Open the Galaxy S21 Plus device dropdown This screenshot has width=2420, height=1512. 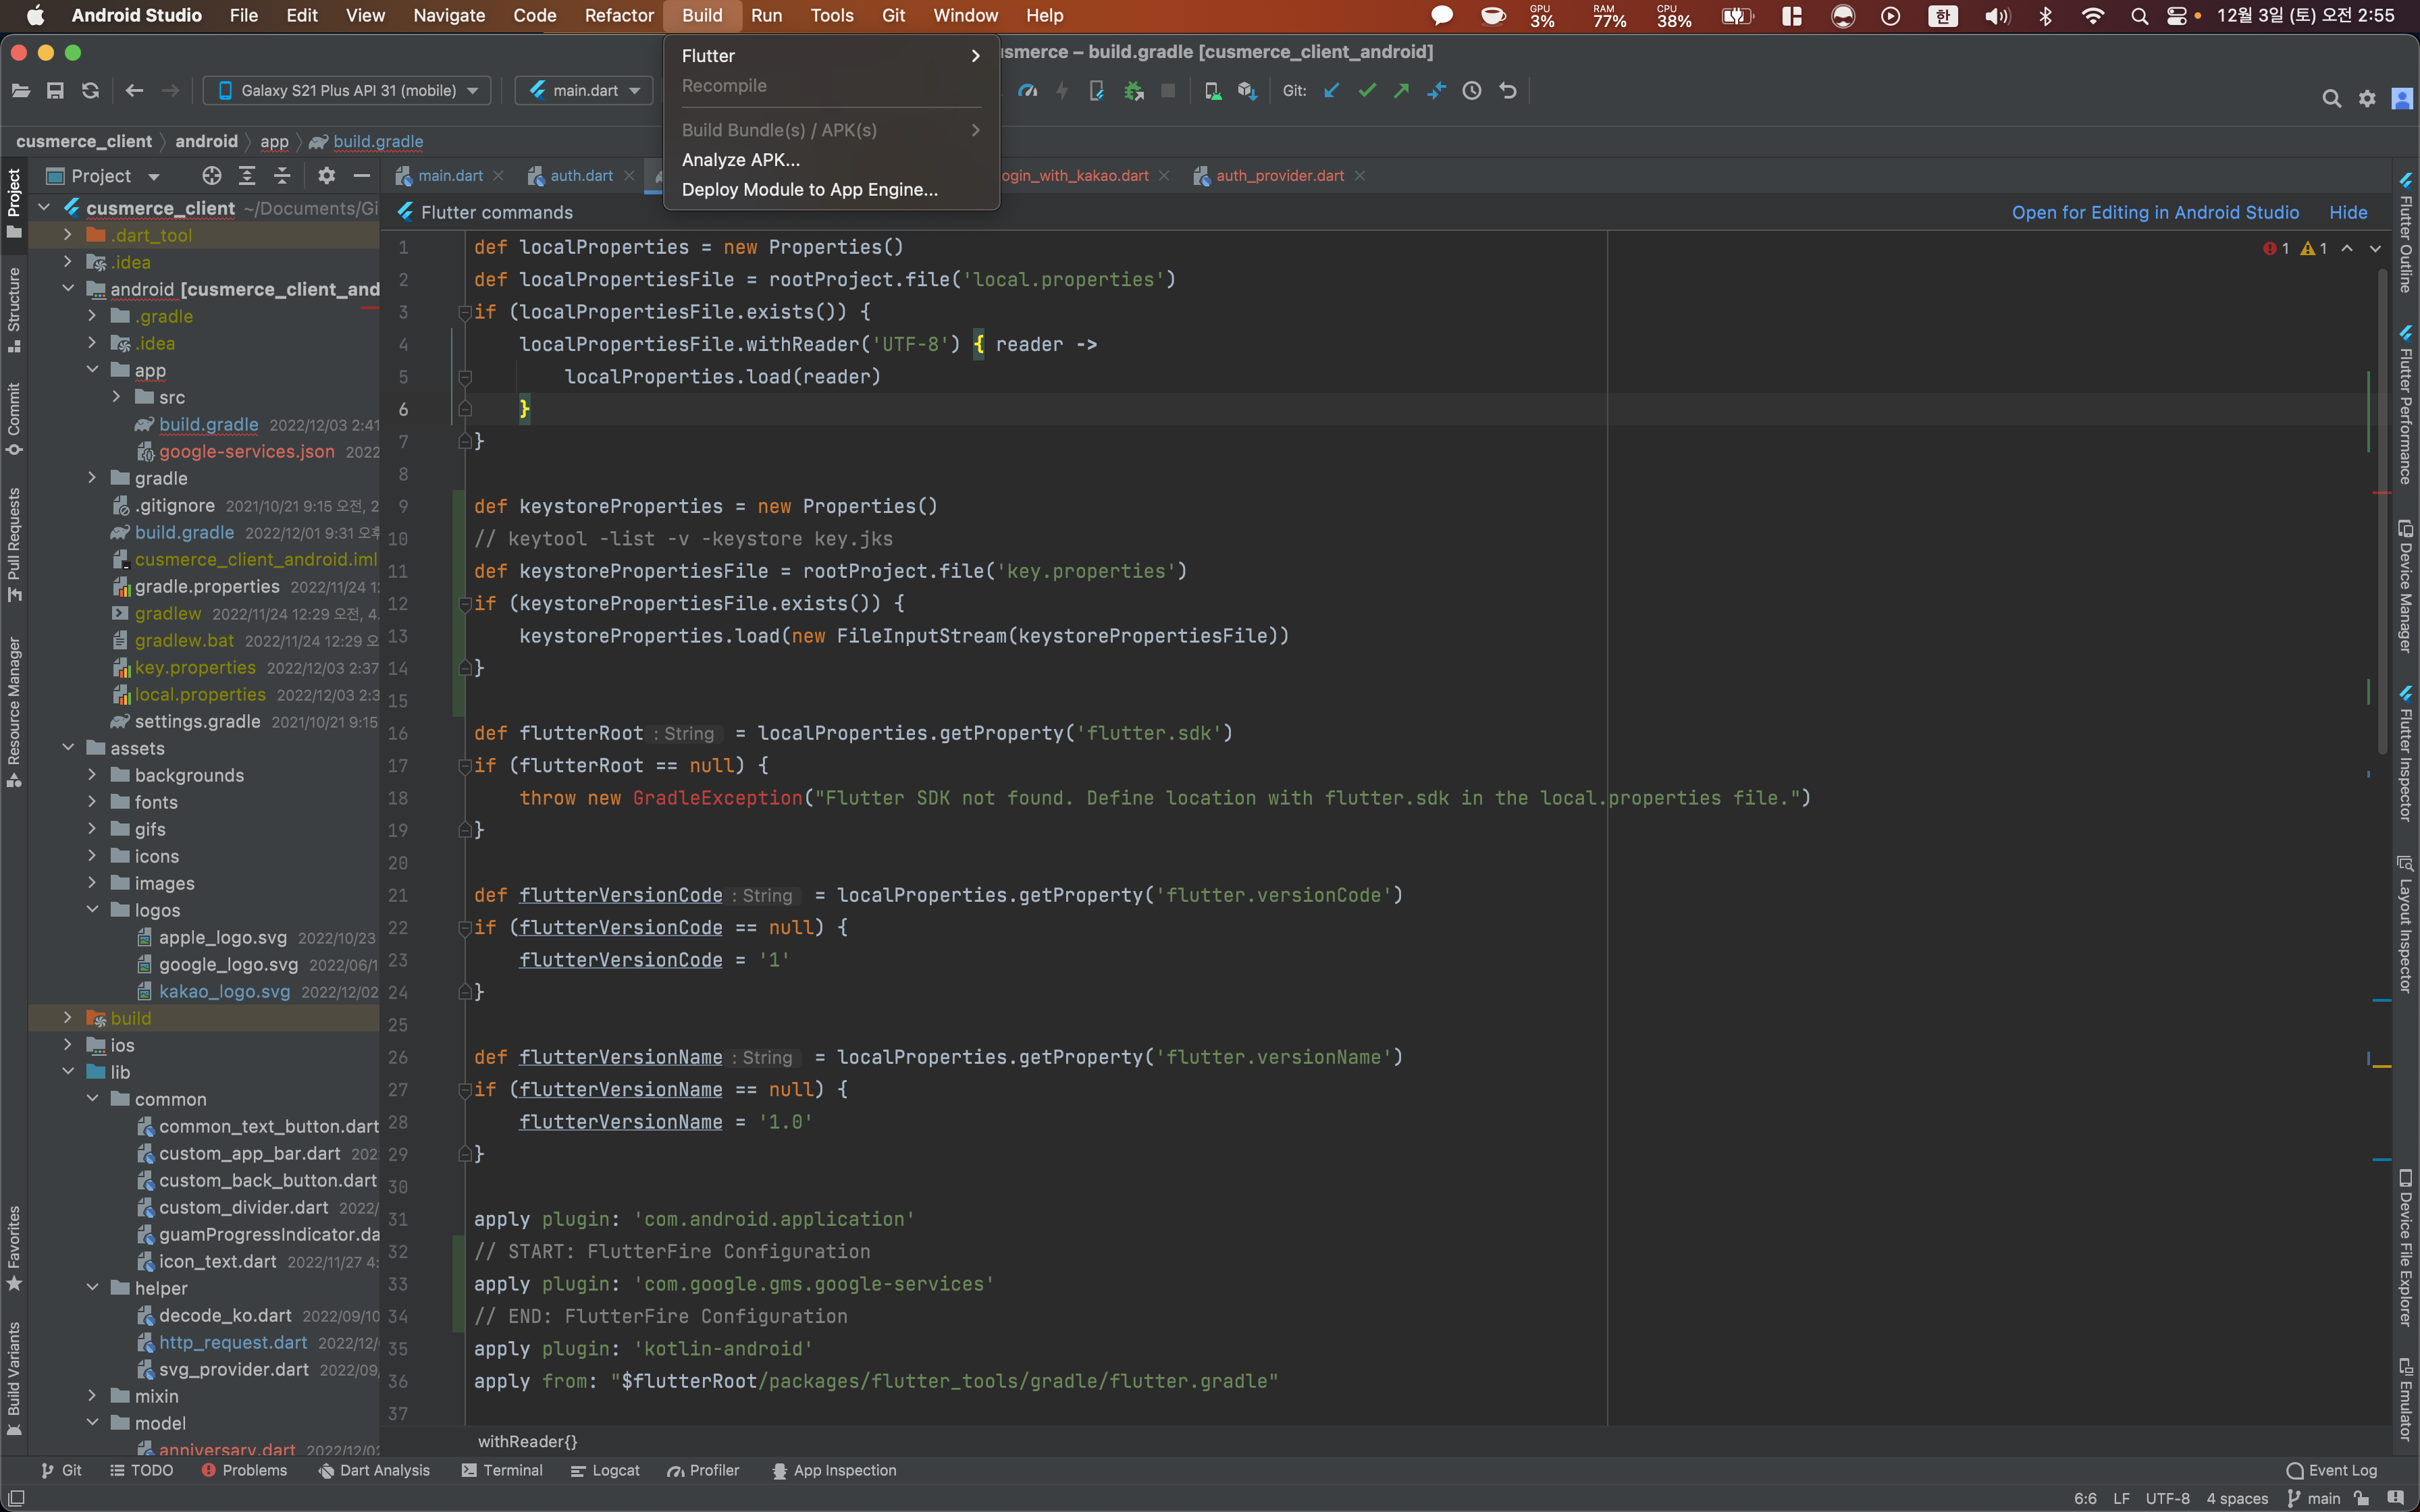point(347,91)
